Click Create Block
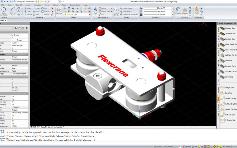The image size is (237, 148). [126, 8]
